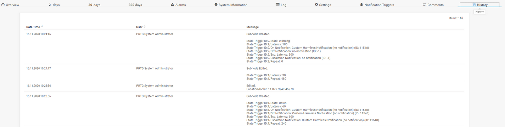
Task: Click the Message column header
Action: (252, 27)
